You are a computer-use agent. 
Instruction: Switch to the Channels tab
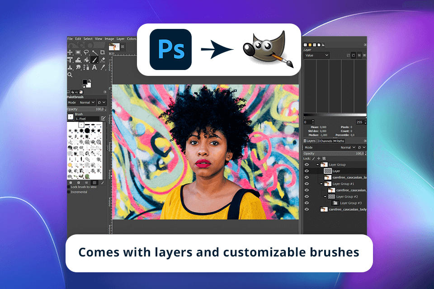[325, 141]
